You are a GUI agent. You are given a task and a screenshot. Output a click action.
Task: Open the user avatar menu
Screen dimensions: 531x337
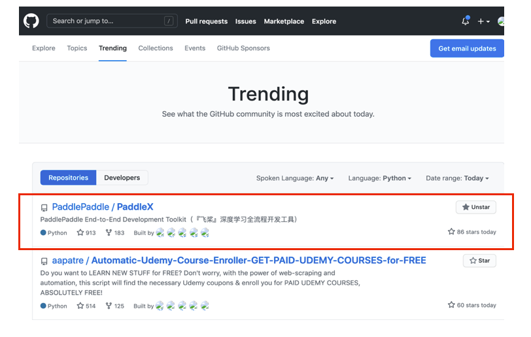(x=501, y=22)
